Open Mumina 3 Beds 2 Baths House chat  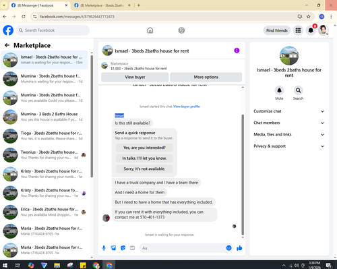pyautogui.click(x=44, y=117)
